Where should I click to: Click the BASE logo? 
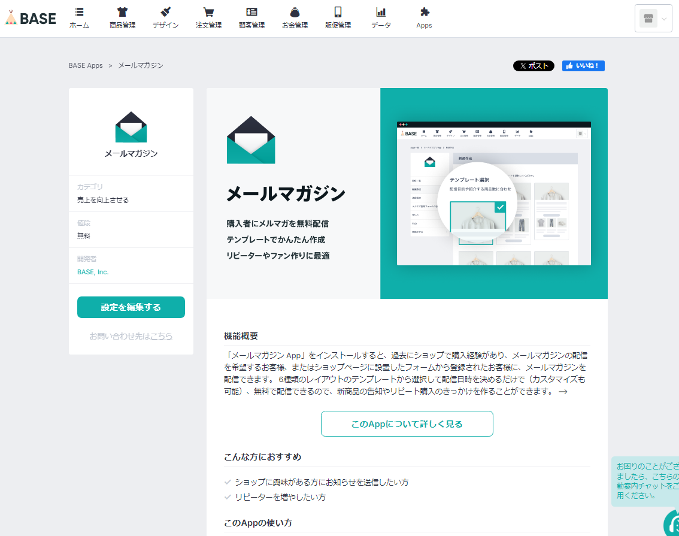click(31, 18)
